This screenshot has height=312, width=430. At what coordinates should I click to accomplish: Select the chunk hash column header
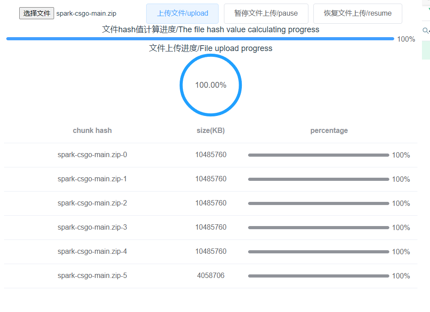point(92,130)
